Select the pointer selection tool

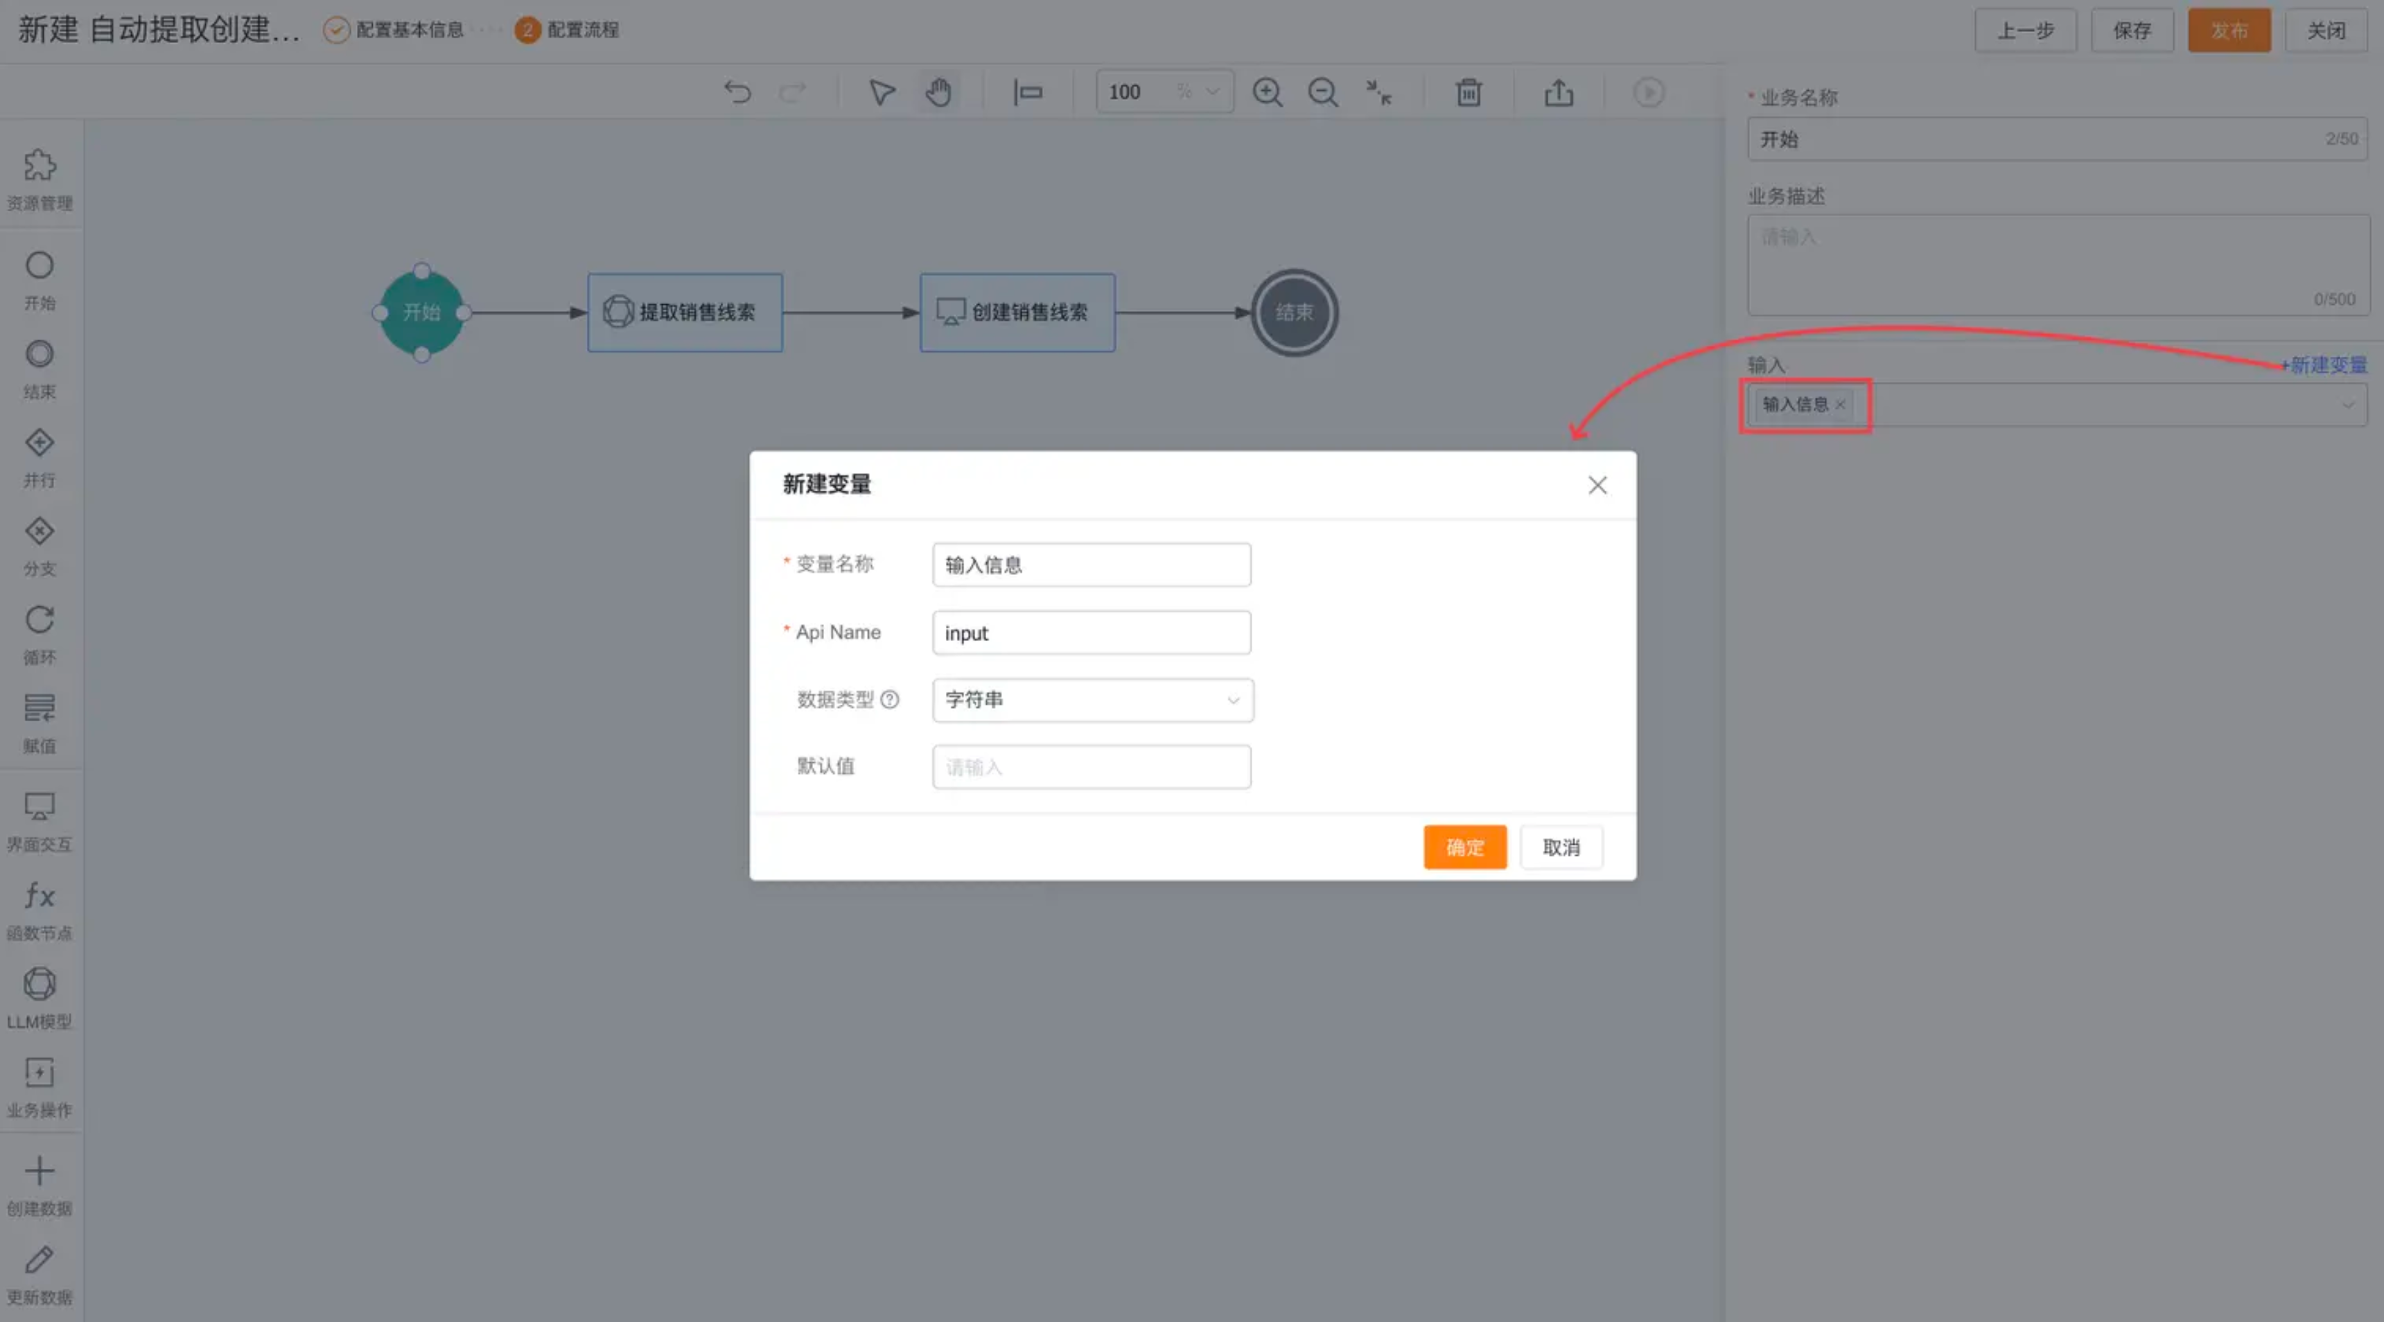pos(881,93)
